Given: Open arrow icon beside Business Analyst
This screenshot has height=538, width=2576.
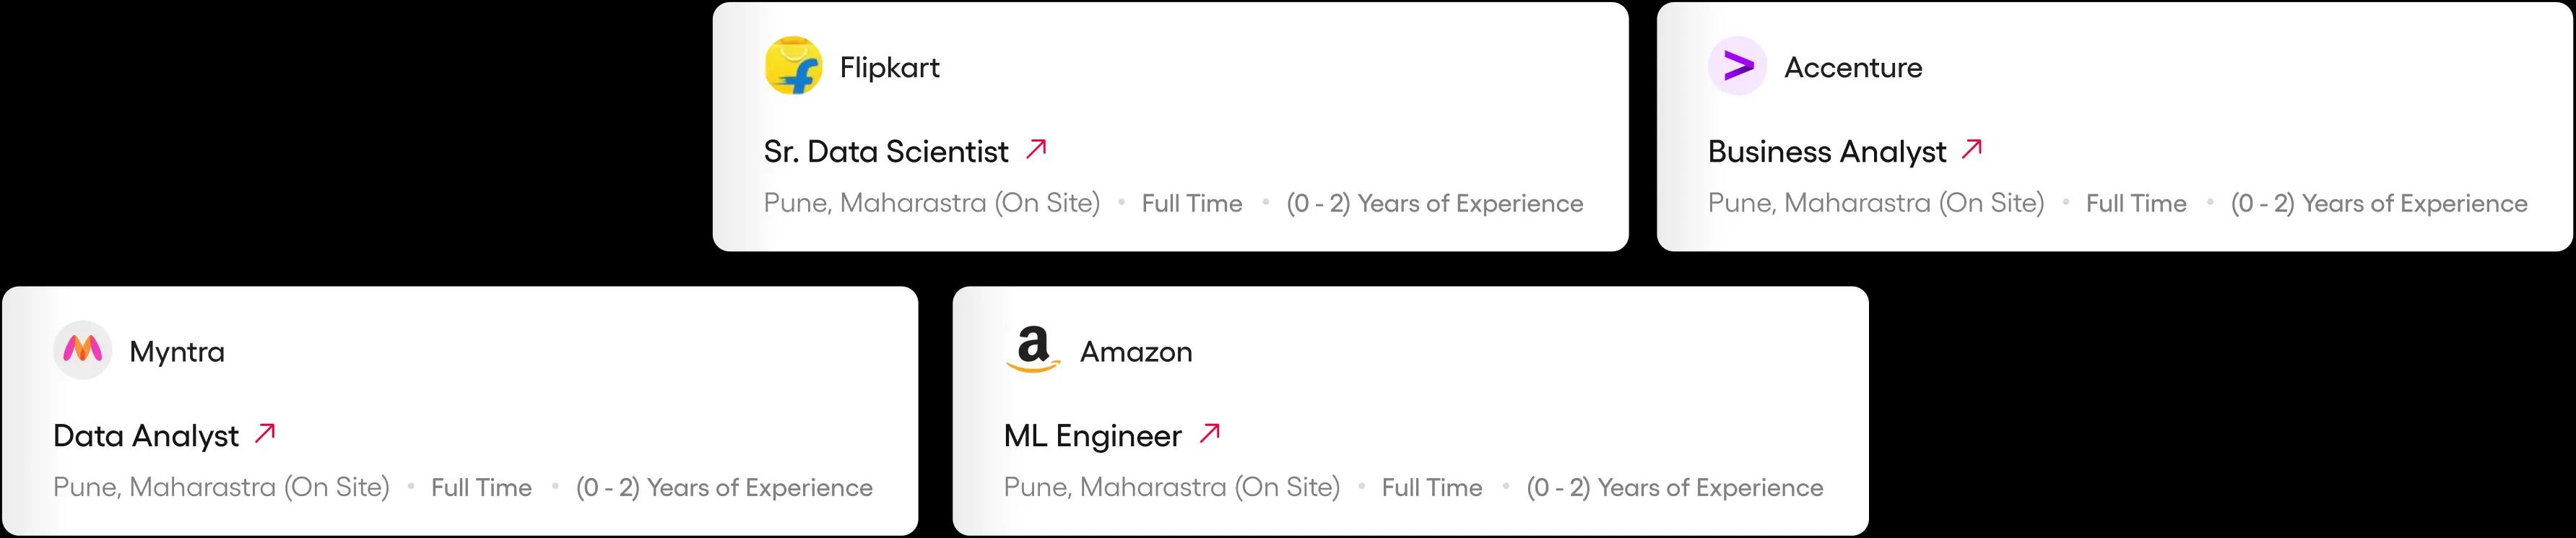Looking at the screenshot, I should (x=1971, y=150).
